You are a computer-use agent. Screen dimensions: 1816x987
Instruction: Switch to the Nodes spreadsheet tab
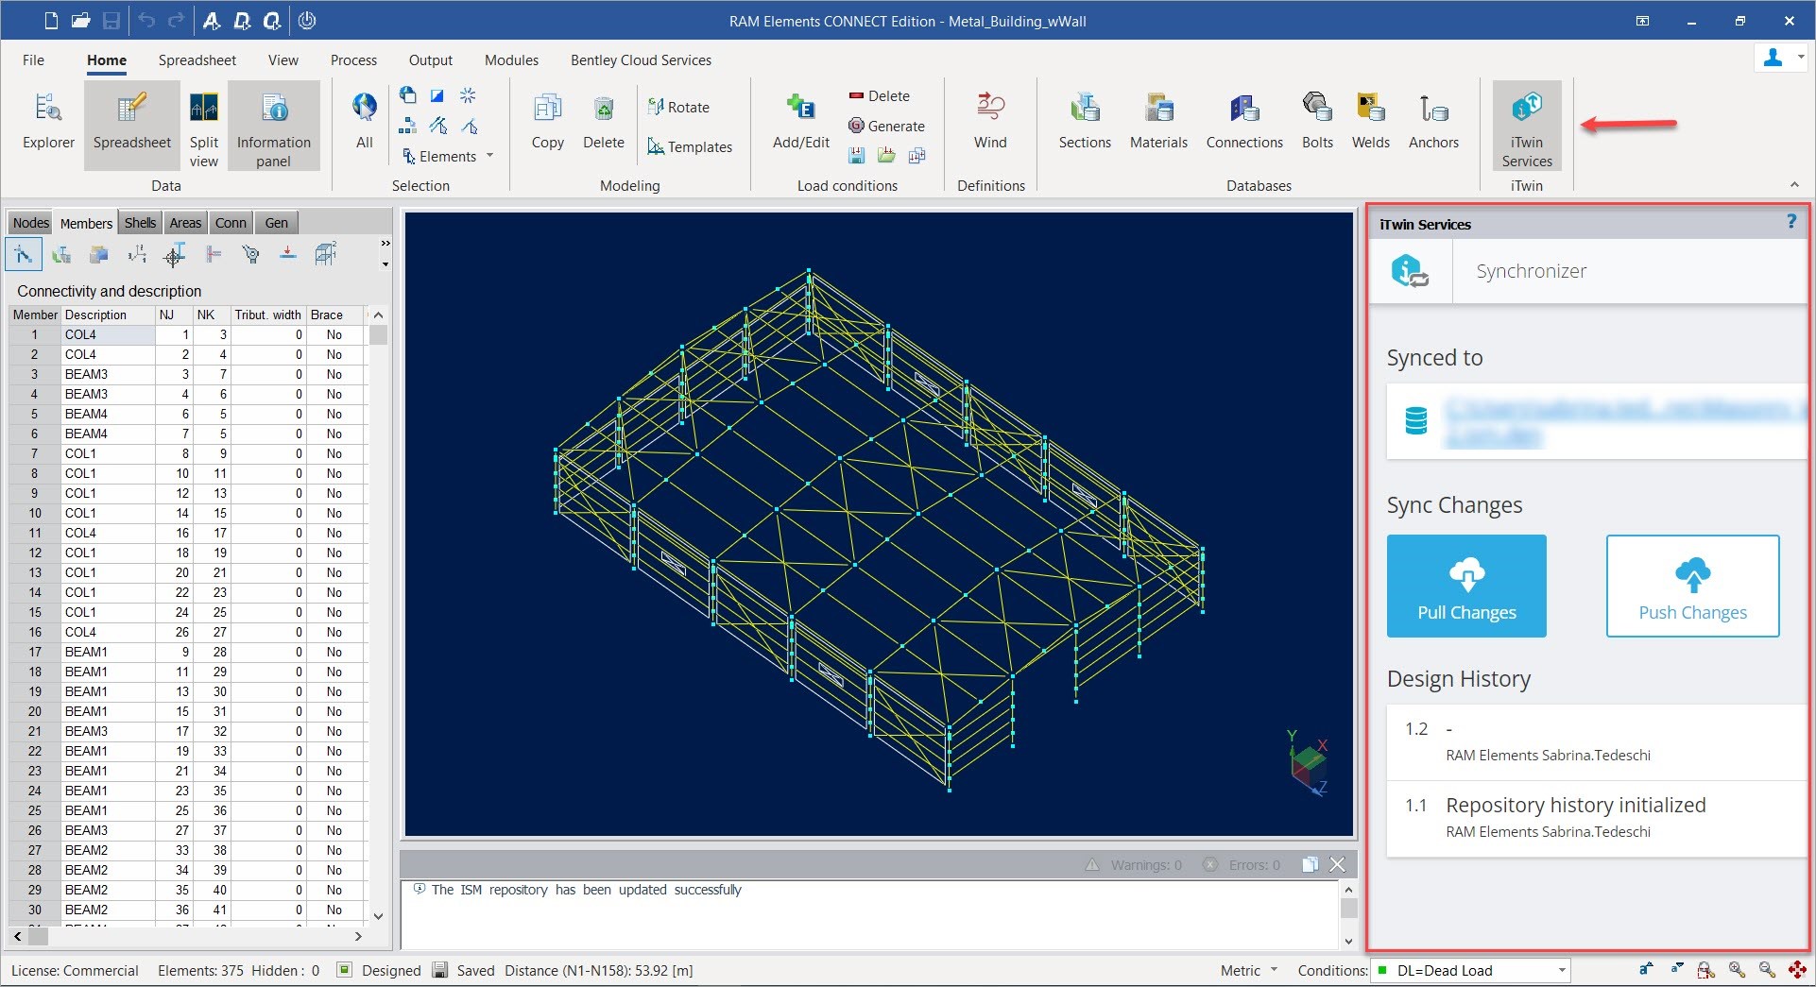tap(30, 223)
